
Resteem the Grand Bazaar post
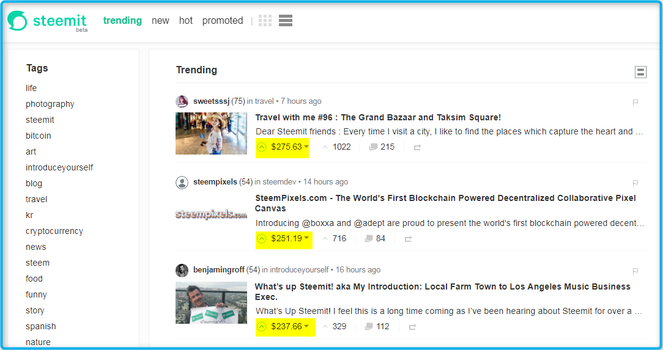[417, 147]
